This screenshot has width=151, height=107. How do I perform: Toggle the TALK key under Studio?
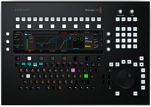129,19
